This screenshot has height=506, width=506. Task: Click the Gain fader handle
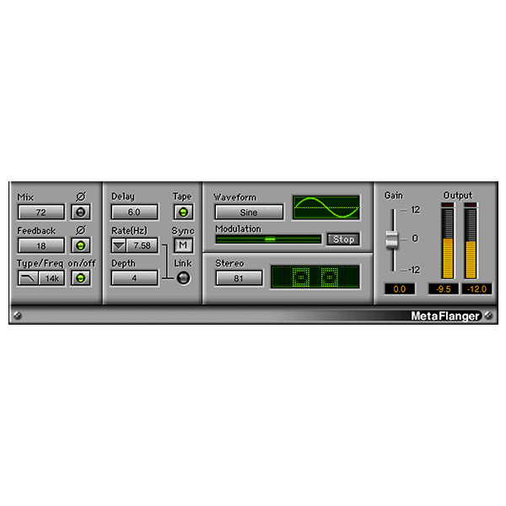392,240
